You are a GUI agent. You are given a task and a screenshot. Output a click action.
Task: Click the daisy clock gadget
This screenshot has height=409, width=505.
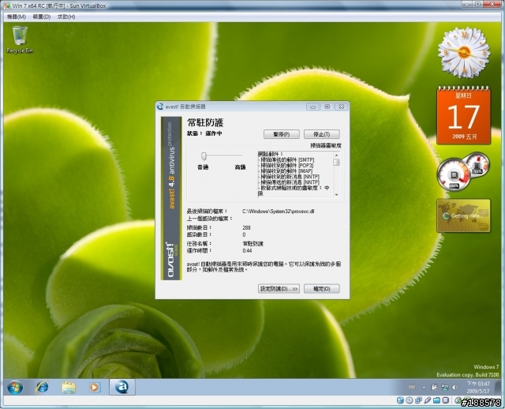pos(464,53)
